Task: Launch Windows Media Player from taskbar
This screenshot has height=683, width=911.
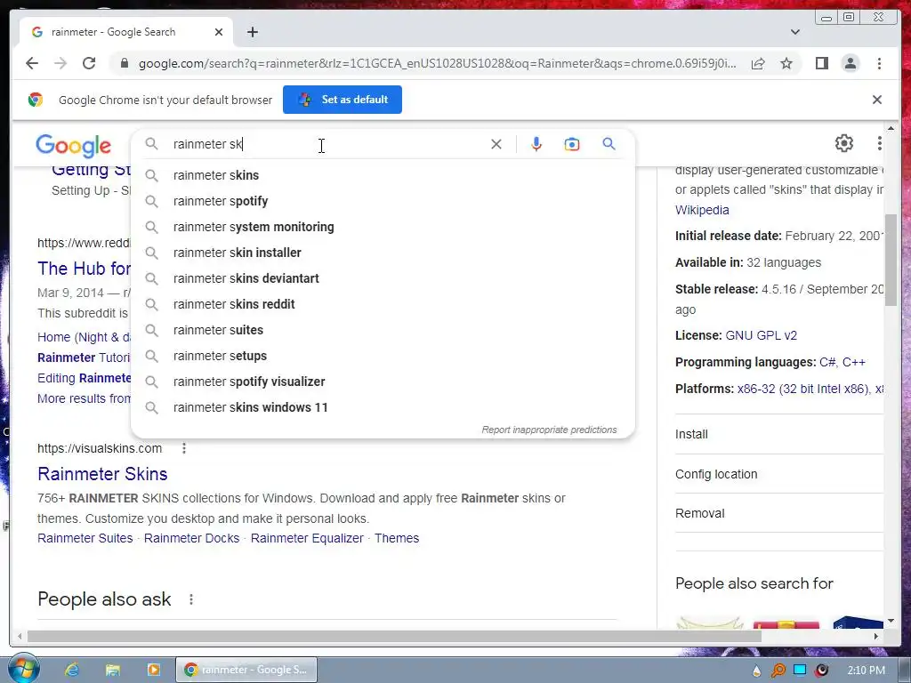Action: (153, 670)
